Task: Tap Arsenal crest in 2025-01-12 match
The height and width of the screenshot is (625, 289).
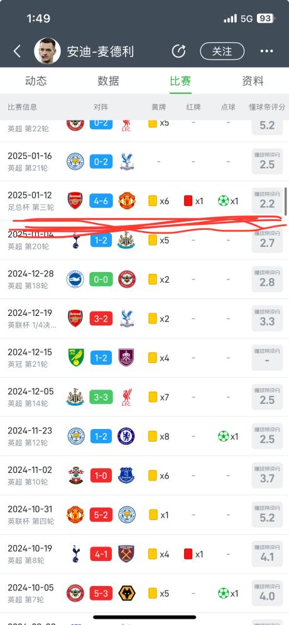Action: click(x=75, y=201)
